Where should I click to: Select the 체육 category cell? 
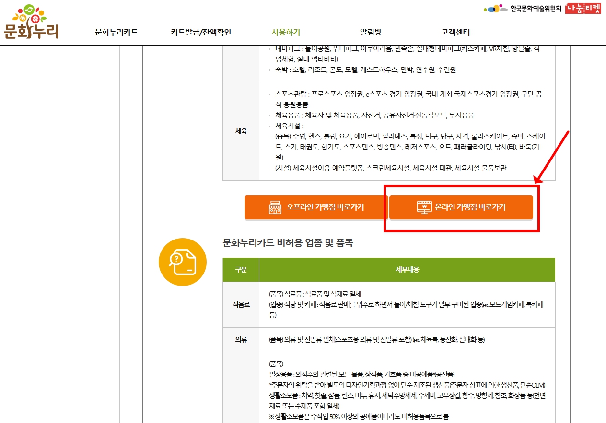[241, 131]
